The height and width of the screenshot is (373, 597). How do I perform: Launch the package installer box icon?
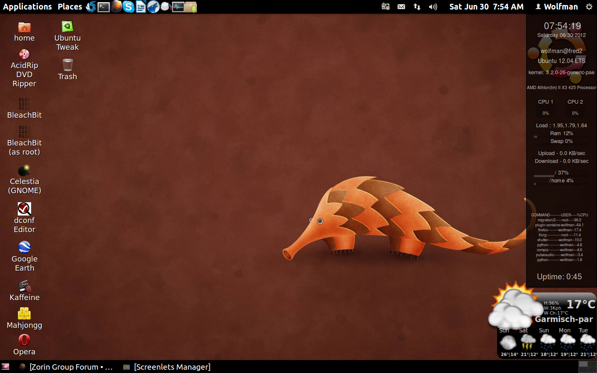[191, 7]
